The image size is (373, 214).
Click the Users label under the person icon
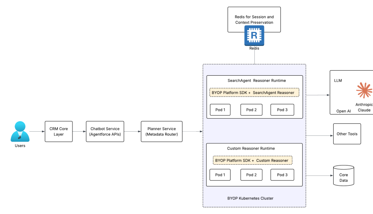click(x=20, y=146)
